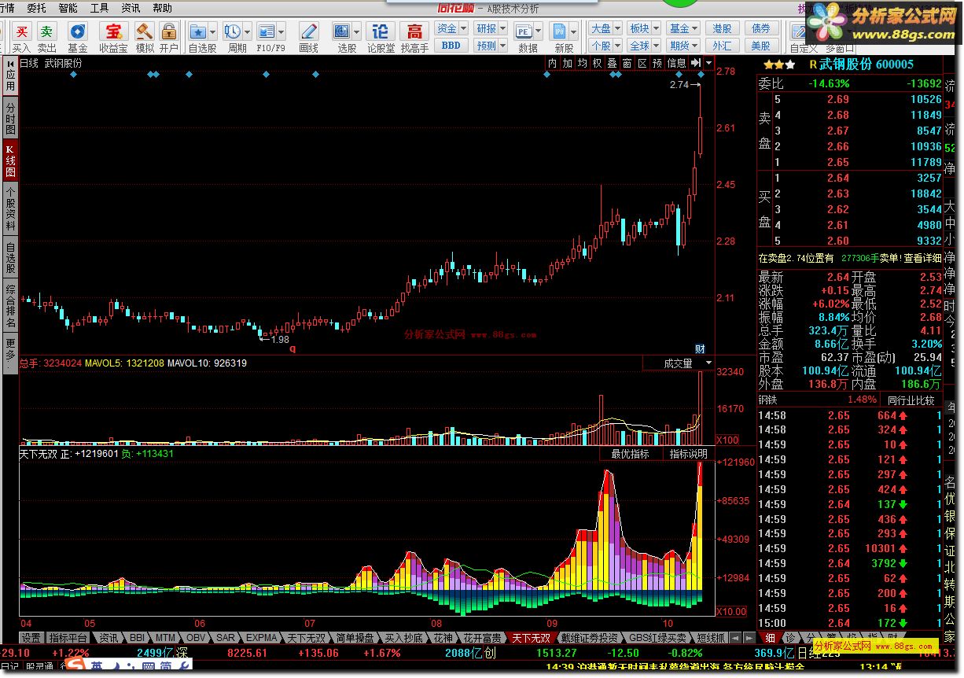Screen dimensions: 964x678
Task: Click the 卖出 sell icon
Action: click(47, 31)
